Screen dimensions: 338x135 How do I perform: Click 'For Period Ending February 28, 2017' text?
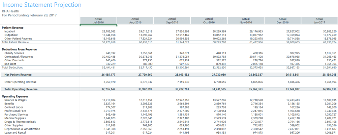click(29, 15)
